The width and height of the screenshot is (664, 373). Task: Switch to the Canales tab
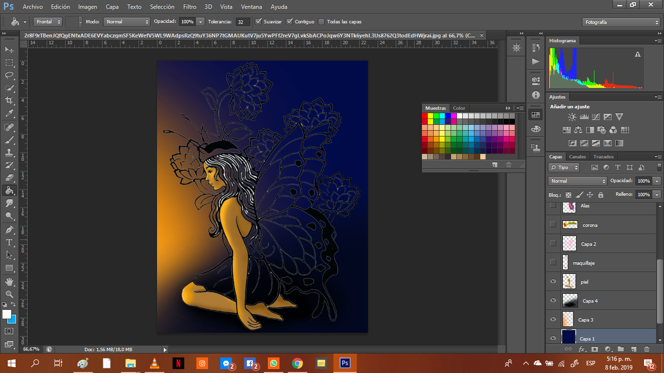tap(577, 157)
